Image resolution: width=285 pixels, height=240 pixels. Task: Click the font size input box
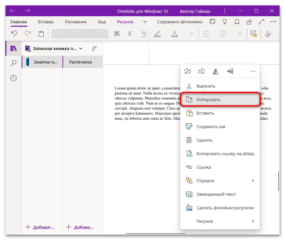tap(98, 34)
